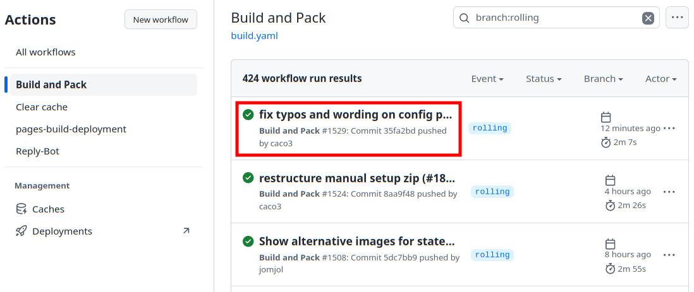This screenshot has width=694, height=292.
Task: Open three-dot menu for 12 minutes ago run
Action: (x=669, y=129)
